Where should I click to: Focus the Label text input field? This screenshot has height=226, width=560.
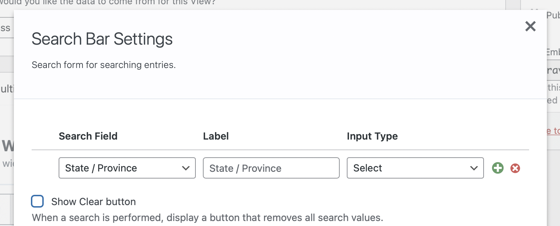(271, 168)
